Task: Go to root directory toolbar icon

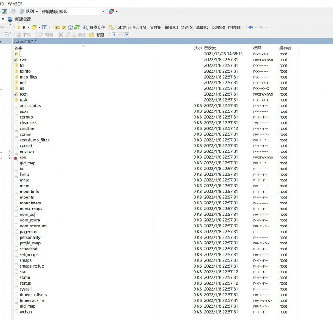Action: tap(64, 27)
